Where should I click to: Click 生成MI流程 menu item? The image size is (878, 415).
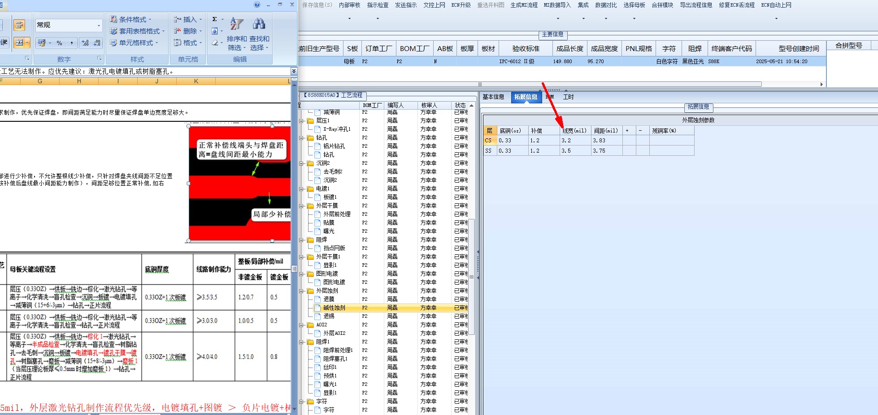(524, 5)
